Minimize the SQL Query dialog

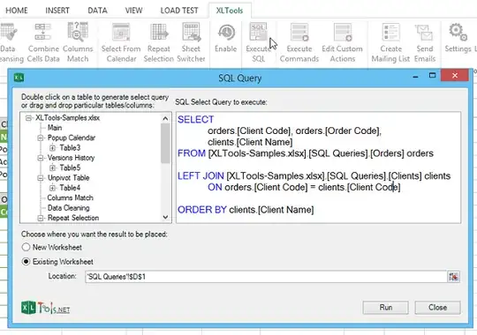click(415, 76)
